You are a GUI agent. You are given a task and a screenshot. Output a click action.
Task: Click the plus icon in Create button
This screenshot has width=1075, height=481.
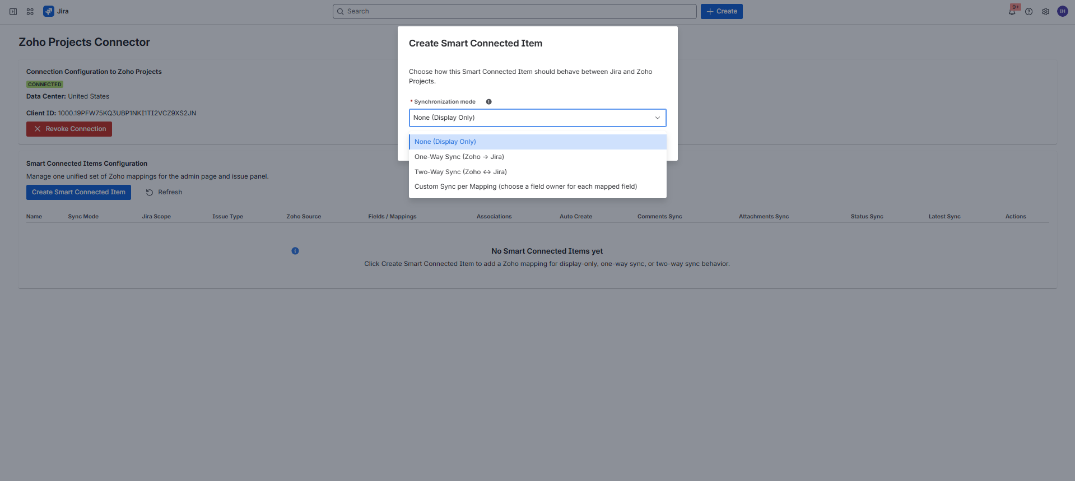point(710,11)
